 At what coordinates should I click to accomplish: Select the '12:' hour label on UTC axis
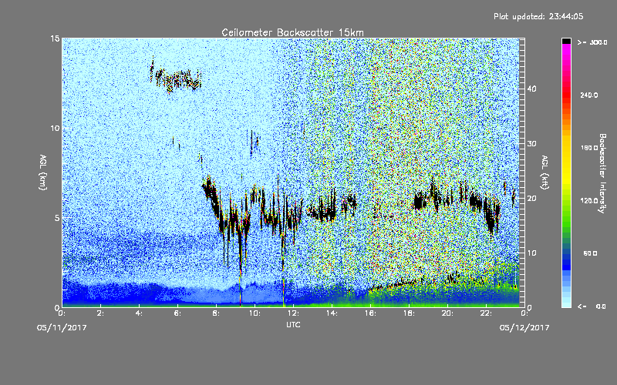(294, 313)
